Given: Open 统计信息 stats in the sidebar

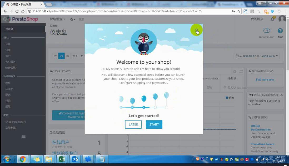Looking at the screenshot, I should coord(10,68).
